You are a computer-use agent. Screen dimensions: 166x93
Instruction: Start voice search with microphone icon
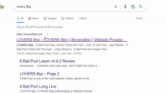point(125,7)
